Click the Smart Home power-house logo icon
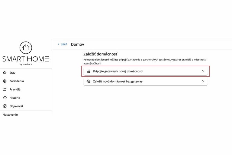 (x=26, y=48)
